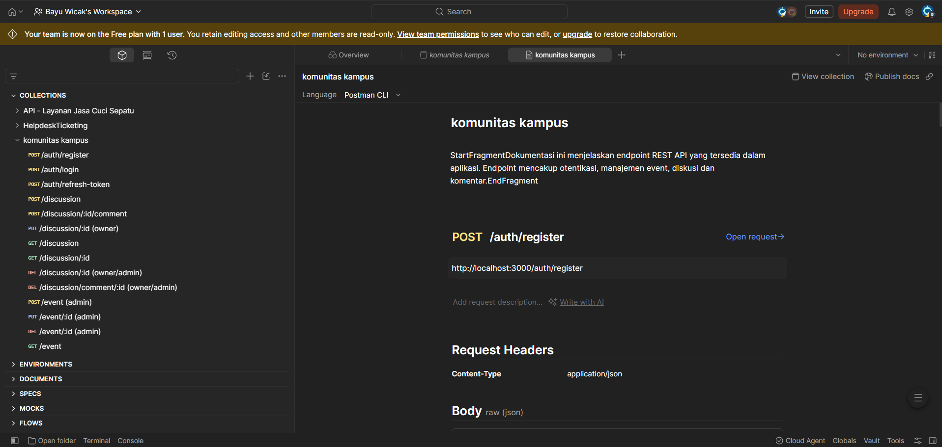
Task: Select the active komunitas kampus documentation tab
Action: pyautogui.click(x=560, y=55)
